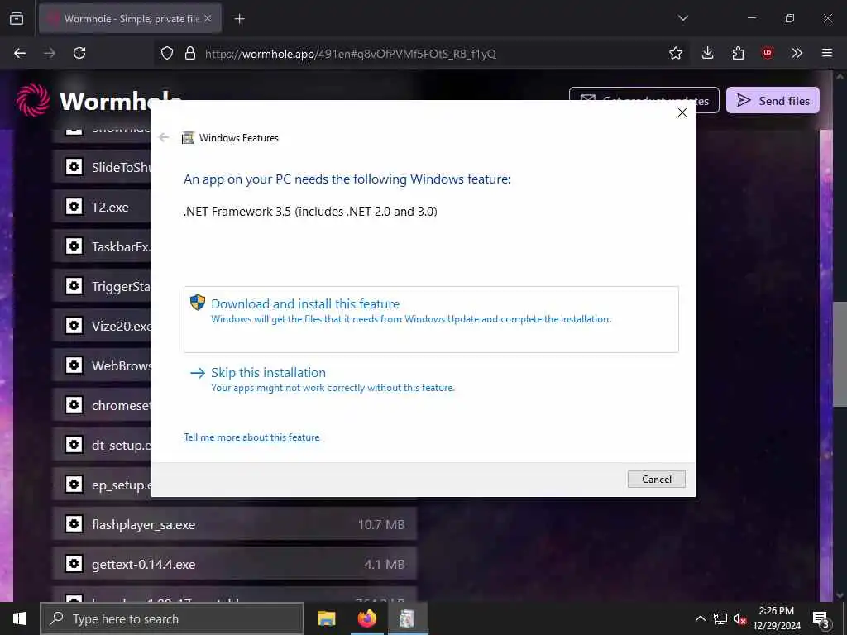Click the ep_setup file icon
The image size is (847, 635).
tap(74, 484)
